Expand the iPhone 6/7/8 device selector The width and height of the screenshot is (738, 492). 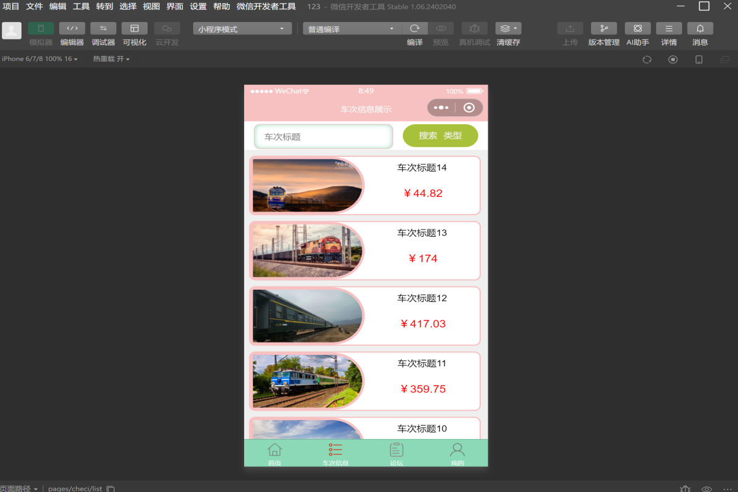pos(39,59)
